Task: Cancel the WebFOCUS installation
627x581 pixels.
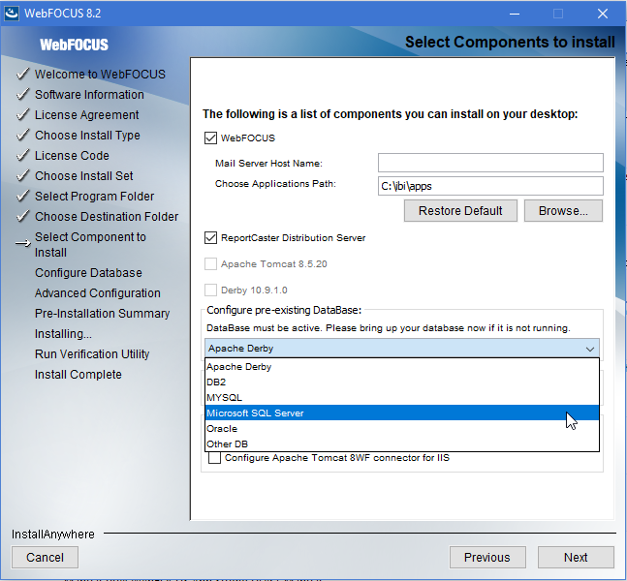Action: click(45, 557)
